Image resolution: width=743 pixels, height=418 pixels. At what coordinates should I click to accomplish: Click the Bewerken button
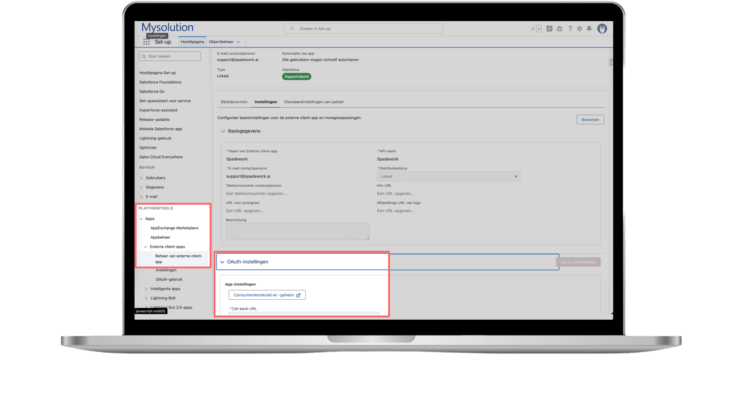[x=590, y=120]
